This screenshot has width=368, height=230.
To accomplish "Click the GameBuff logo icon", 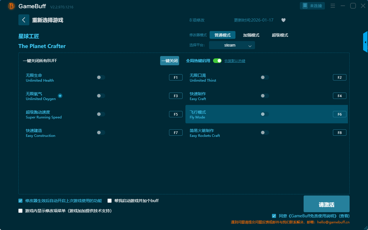I will 11,6.
